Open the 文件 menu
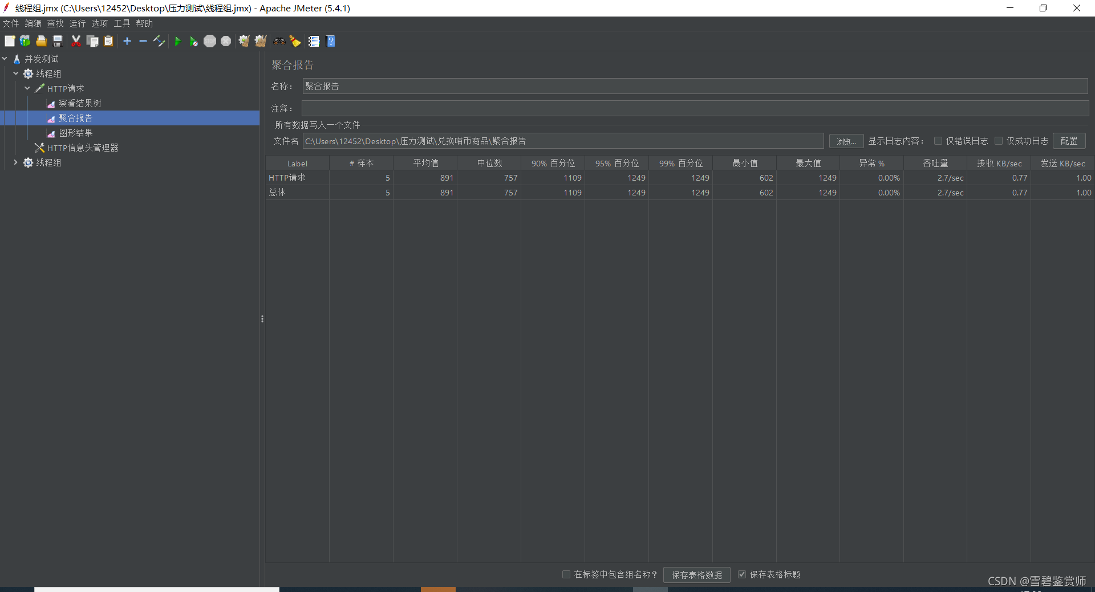 point(11,23)
